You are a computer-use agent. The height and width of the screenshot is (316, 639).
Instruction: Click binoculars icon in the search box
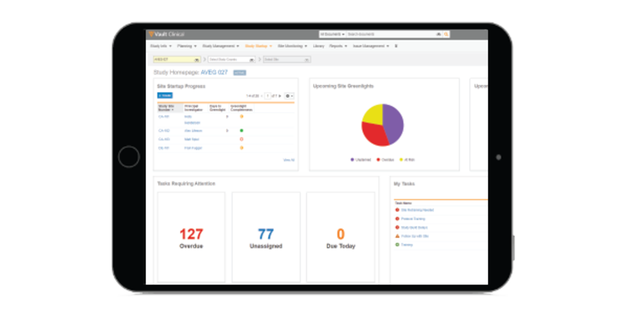click(x=438, y=34)
